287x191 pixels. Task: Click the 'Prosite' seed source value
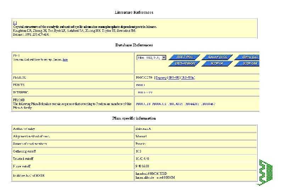click(140, 144)
